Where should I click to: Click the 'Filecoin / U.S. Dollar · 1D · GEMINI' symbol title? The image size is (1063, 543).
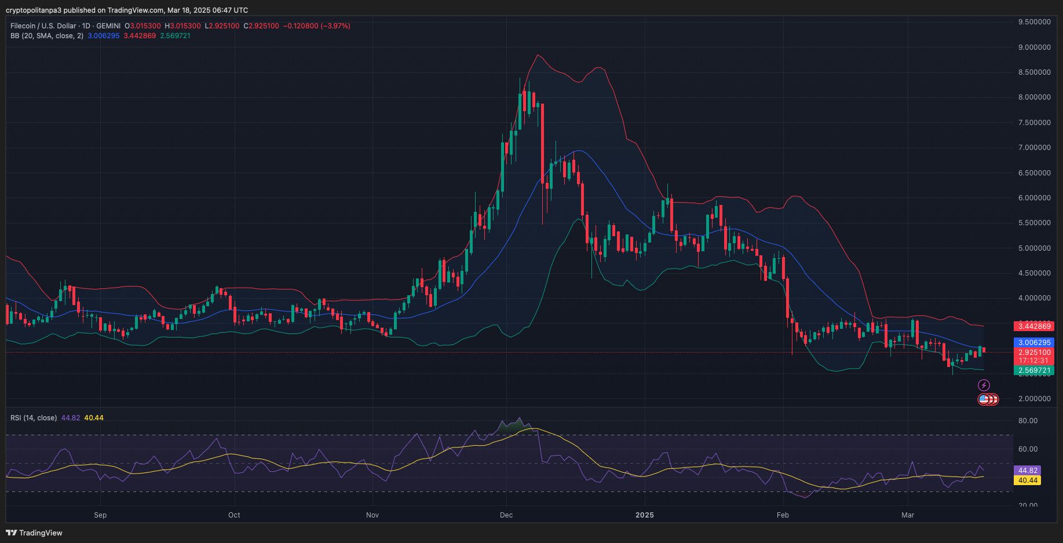pyautogui.click(x=65, y=26)
